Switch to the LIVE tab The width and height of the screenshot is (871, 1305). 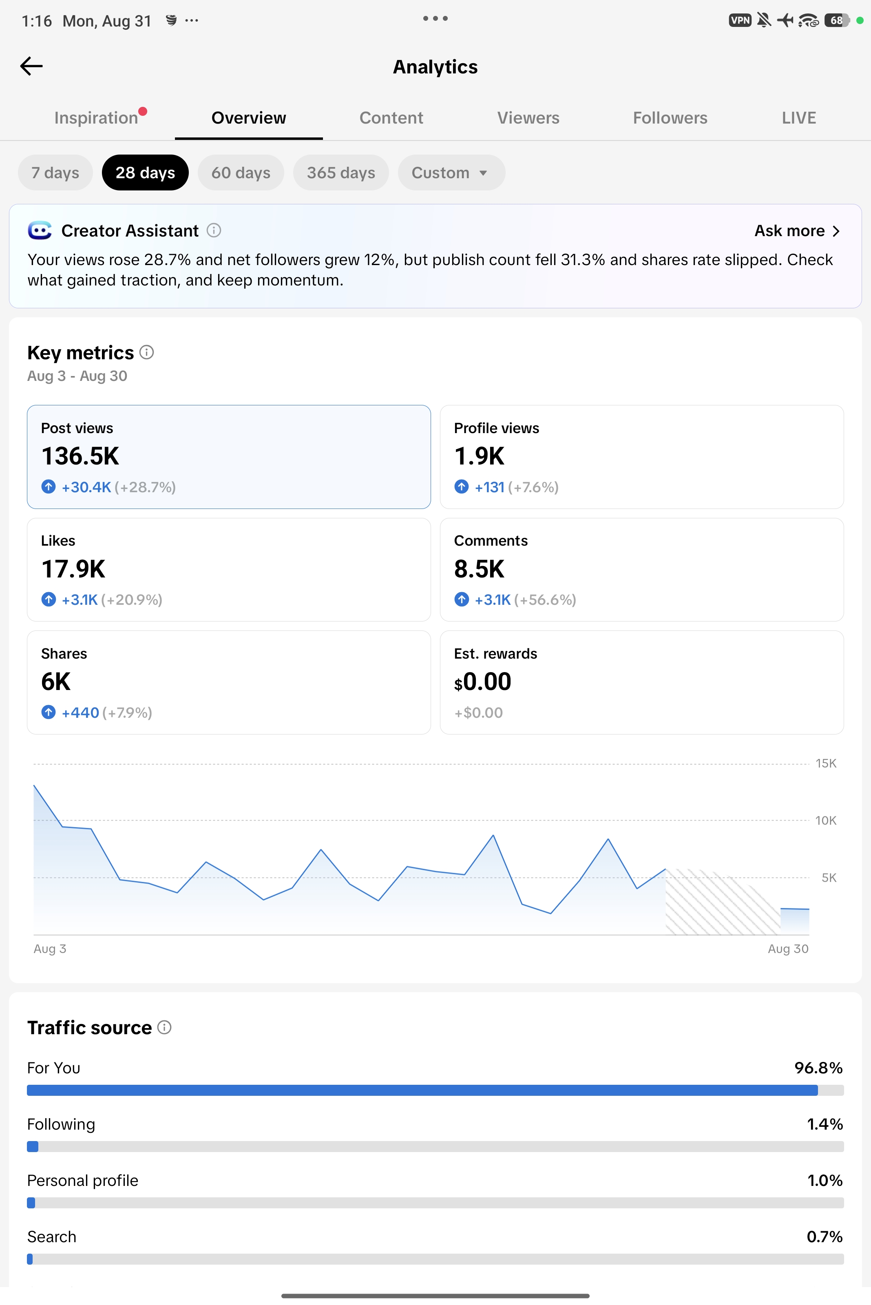click(x=799, y=118)
